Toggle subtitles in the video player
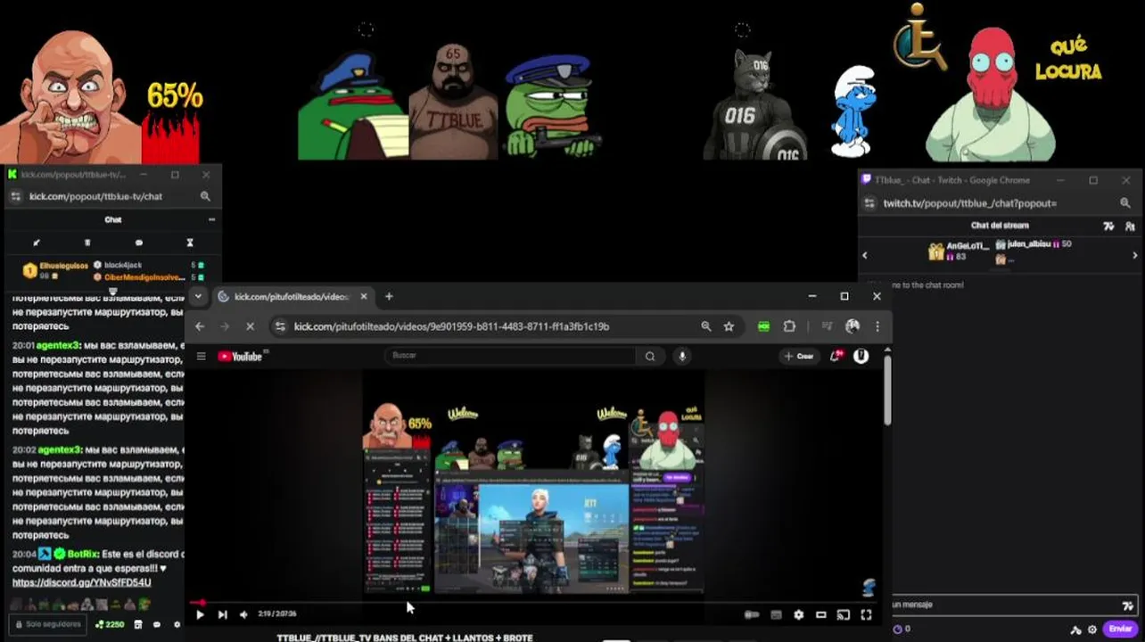This screenshot has width=1145, height=642. click(776, 614)
